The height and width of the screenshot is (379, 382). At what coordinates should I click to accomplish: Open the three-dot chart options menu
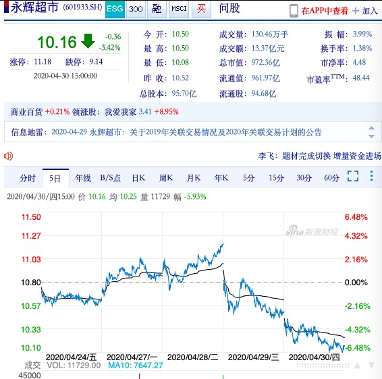click(371, 176)
